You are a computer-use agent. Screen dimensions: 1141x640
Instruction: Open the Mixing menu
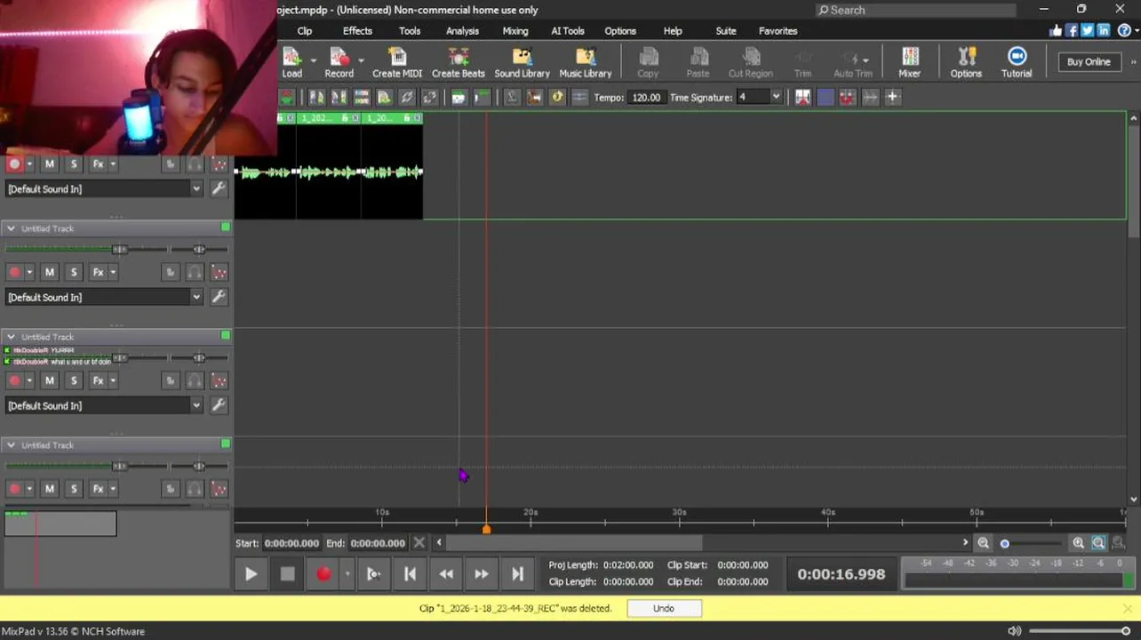click(x=515, y=30)
